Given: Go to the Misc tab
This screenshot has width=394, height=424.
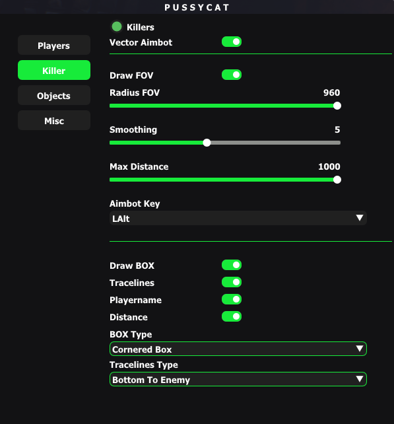Looking at the screenshot, I should coord(54,120).
